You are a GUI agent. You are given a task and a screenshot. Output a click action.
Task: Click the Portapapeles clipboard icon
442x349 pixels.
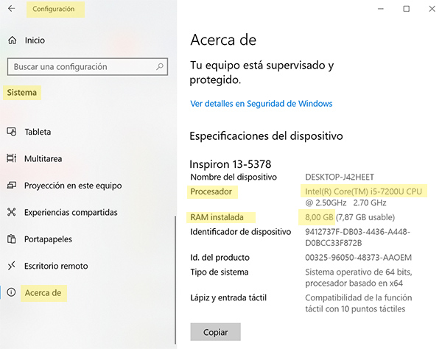[x=11, y=239]
